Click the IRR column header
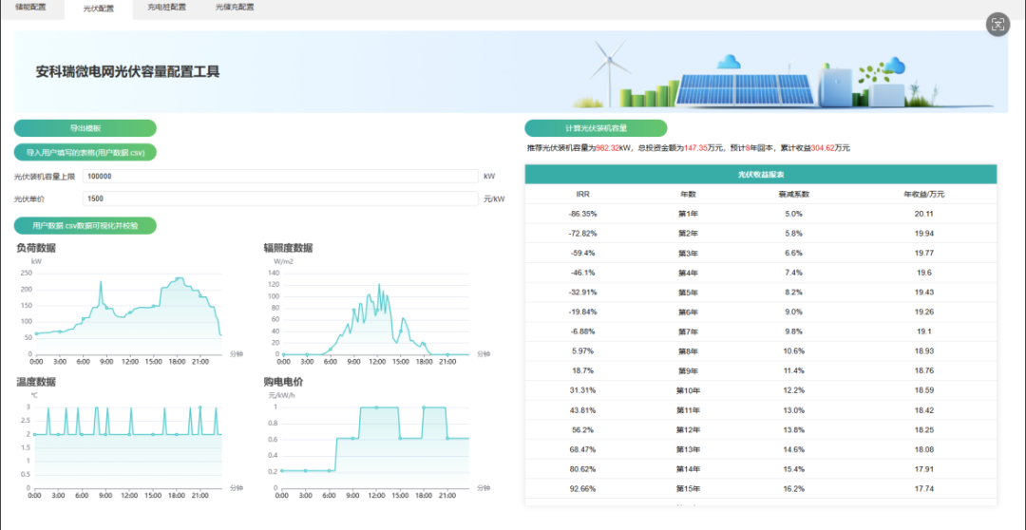Viewport: 1026px width, 530px height. pyautogui.click(x=583, y=195)
